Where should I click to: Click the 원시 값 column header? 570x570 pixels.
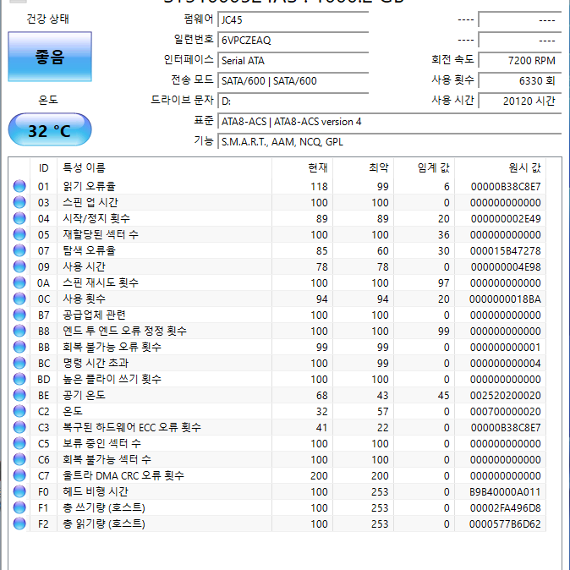500,168
